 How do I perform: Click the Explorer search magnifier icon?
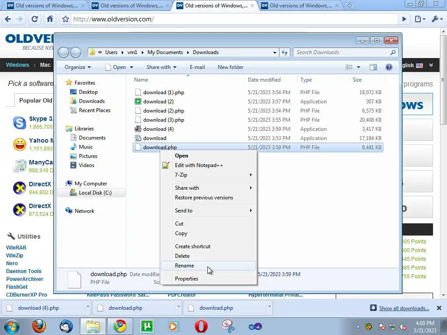tap(393, 52)
